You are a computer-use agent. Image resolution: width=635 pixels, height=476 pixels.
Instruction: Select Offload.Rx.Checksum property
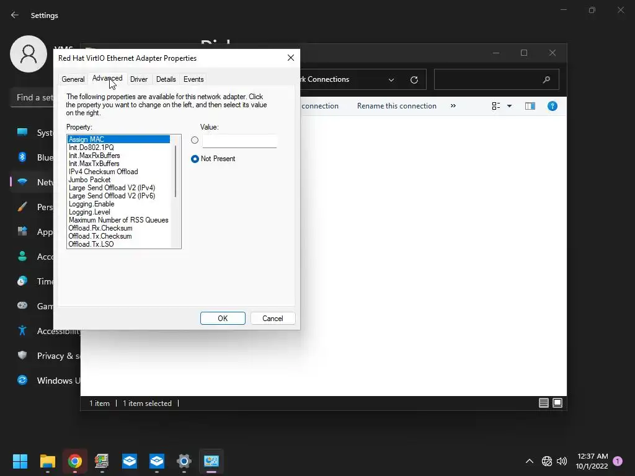(118, 228)
